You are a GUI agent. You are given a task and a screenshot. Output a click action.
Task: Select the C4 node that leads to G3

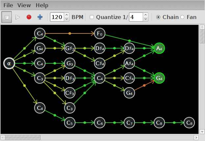[x=40, y=63]
